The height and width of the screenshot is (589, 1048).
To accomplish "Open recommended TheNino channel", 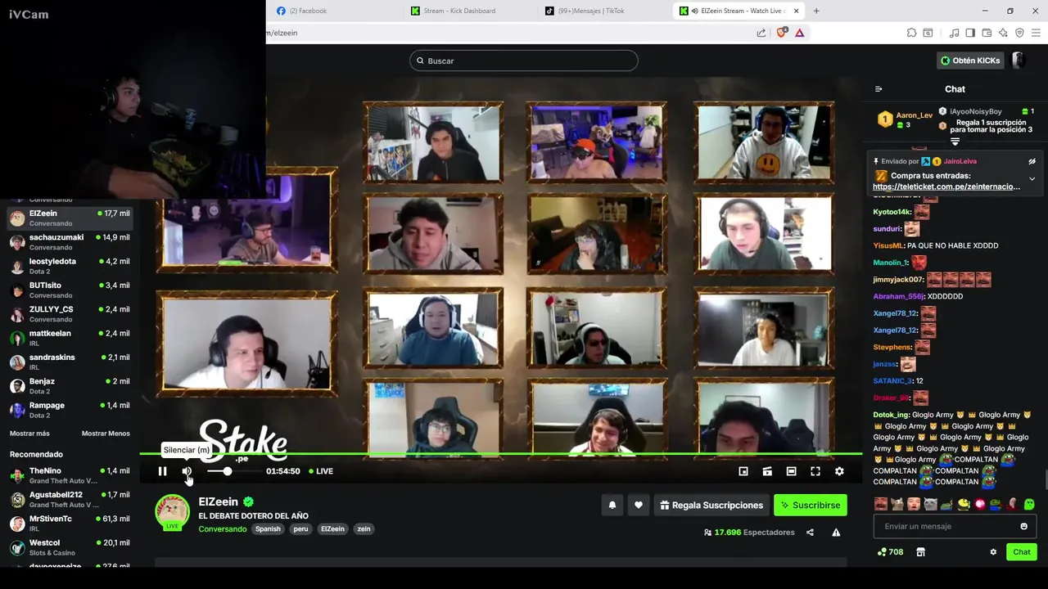I will point(70,475).
